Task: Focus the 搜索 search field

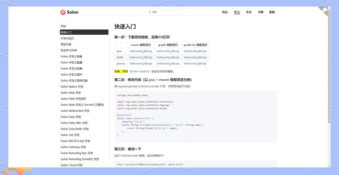Action: click(x=164, y=12)
